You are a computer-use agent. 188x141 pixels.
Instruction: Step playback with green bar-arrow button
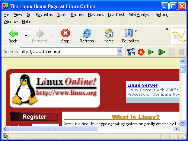pyautogui.click(x=162, y=52)
